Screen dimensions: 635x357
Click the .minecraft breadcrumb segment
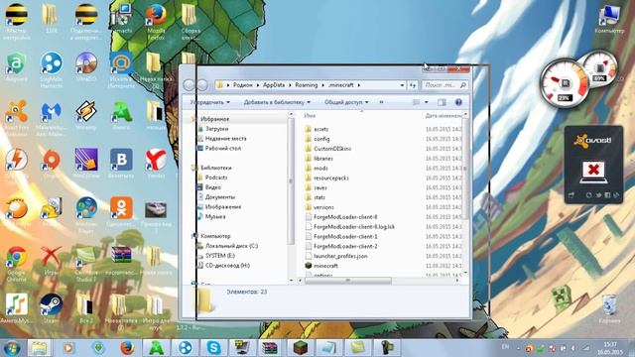(x=340, y=85)
